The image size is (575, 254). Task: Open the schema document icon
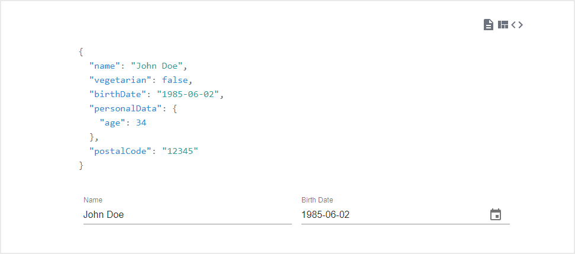[489, 25]
